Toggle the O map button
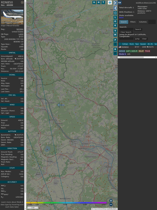This screenshot has width=157, height=210. click(115, 22)
